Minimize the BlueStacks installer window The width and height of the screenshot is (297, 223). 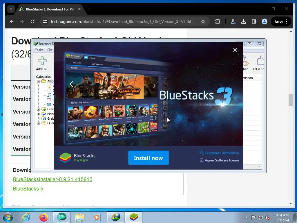coord(226,50)
